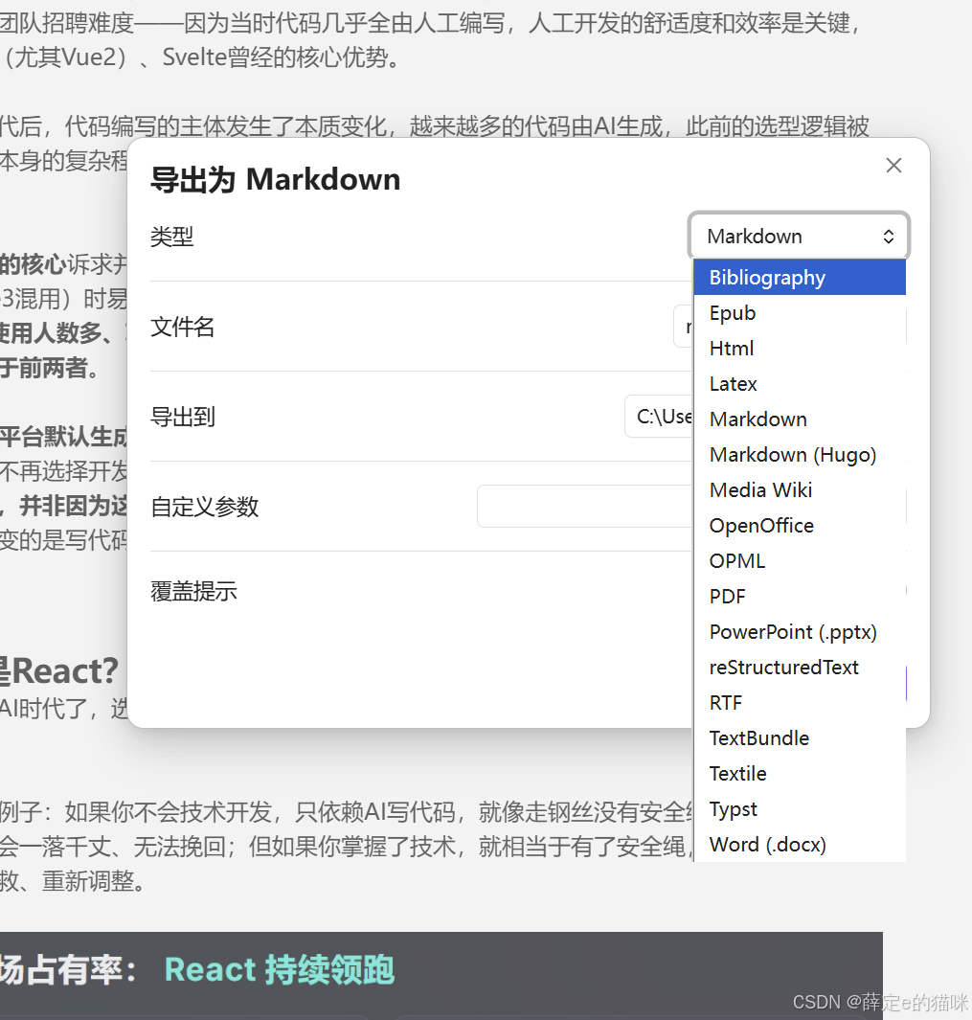Select Media Wiki option

tap(800, 489)
